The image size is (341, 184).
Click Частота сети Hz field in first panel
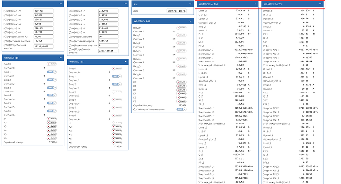(x=43, y=37)
